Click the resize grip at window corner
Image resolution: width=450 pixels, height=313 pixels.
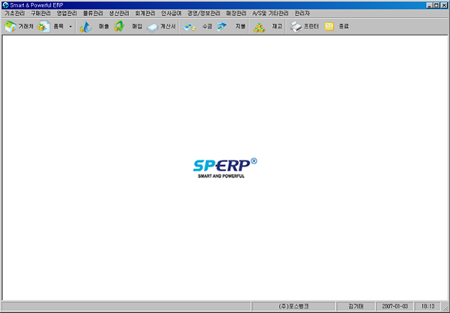pyautogui.click(x=445, y=307)
